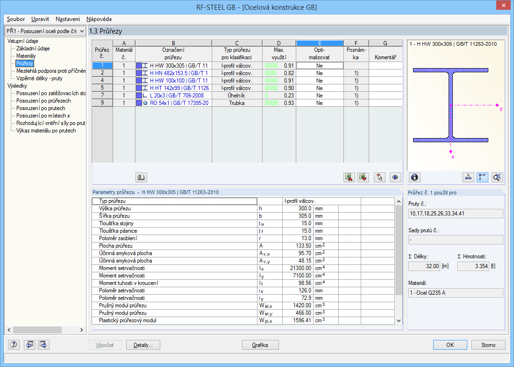Select Posouzení po prutech tree item
The height and width of the screenshot is (367, 514).
[x=41, y=108]
